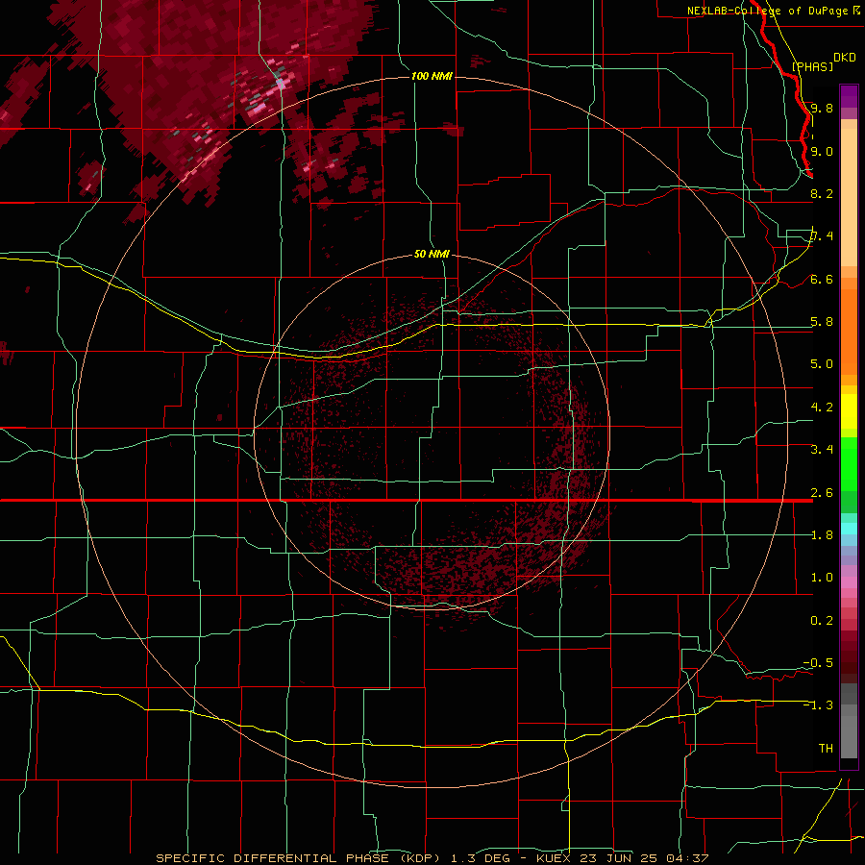
Task: Click the 9.0 value on the color scale
Action: pyautogui.click(x=822, y=151)
